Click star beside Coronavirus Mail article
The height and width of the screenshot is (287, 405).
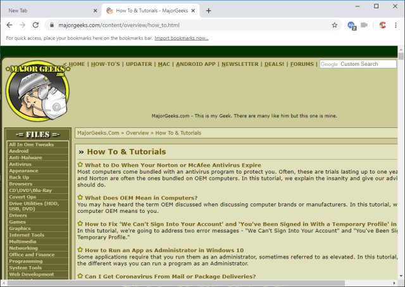[x=80, y=276]
